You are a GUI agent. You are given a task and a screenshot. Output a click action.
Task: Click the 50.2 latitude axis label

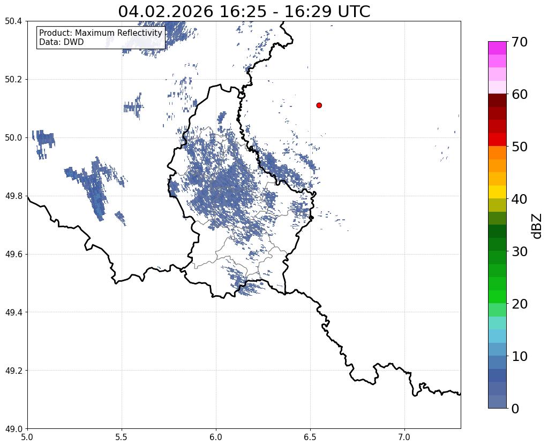point(13,79)
